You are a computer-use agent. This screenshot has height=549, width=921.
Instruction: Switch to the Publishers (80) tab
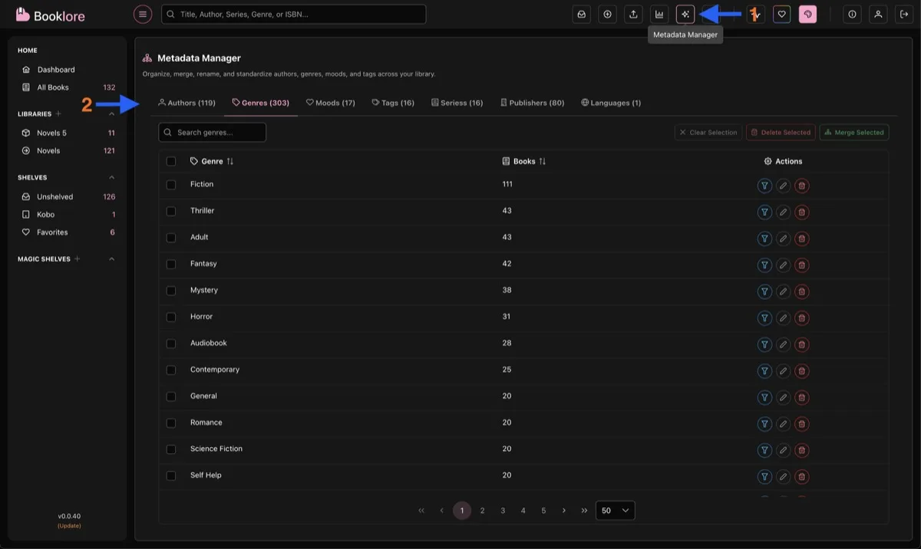[532, 103]
